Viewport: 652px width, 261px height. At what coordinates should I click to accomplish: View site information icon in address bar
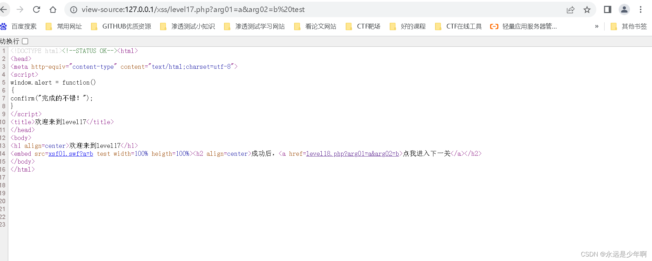74,10
